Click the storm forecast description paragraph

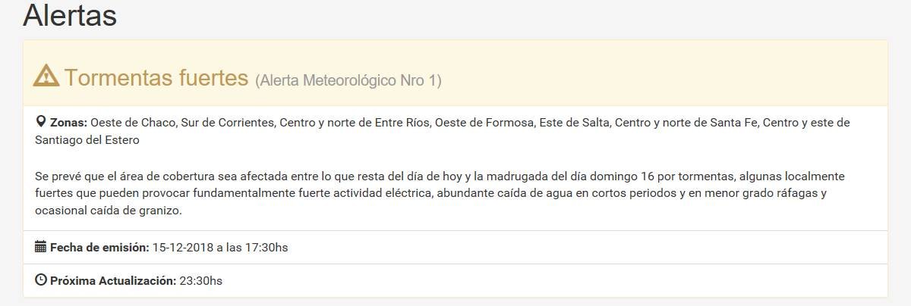pyautogui.click(x=440, y=194)
